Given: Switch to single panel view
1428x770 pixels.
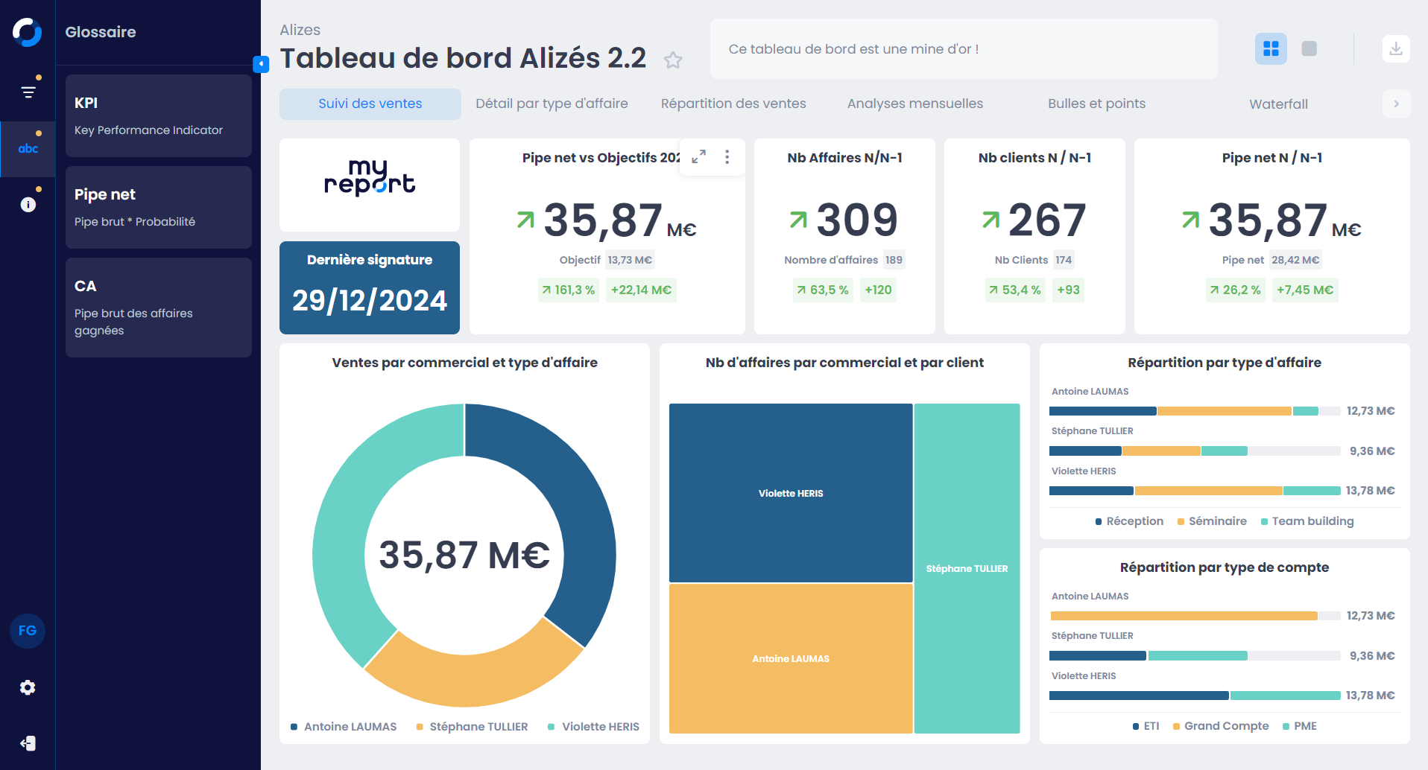Looking at the screenshot, I should pyautogui.click(x=1309, y=49).
